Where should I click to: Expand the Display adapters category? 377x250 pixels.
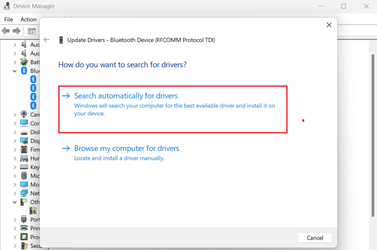[15, 141]
